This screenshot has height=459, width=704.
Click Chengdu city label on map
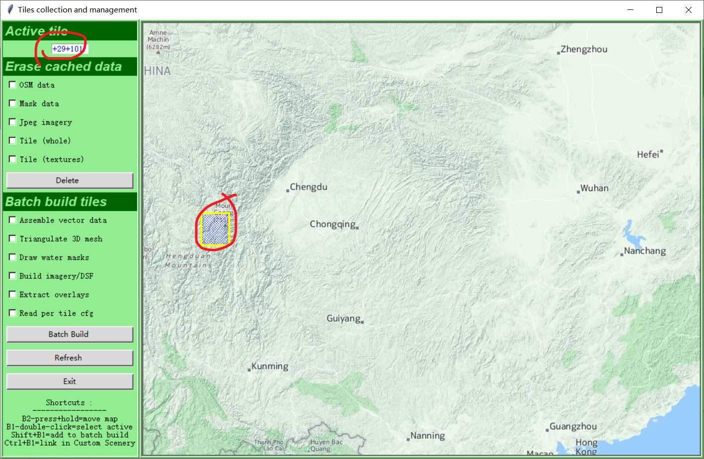tap(308, 187)
